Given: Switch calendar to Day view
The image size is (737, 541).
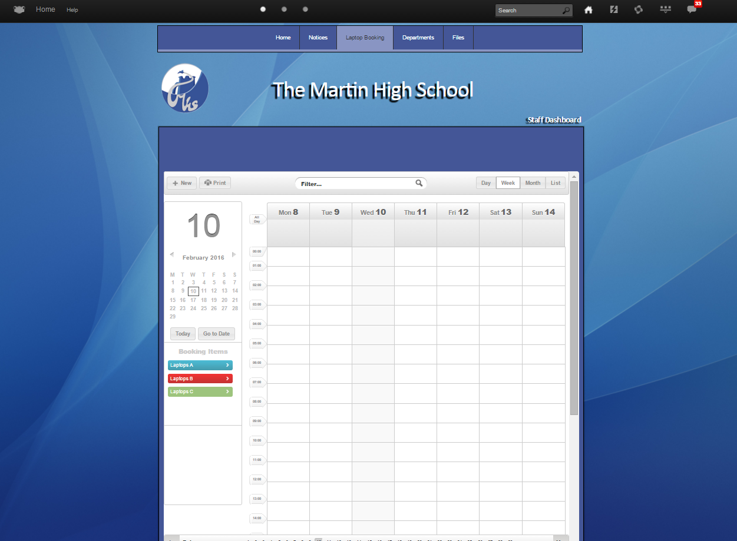Looking at the screenshot, I should click(486, 183).
